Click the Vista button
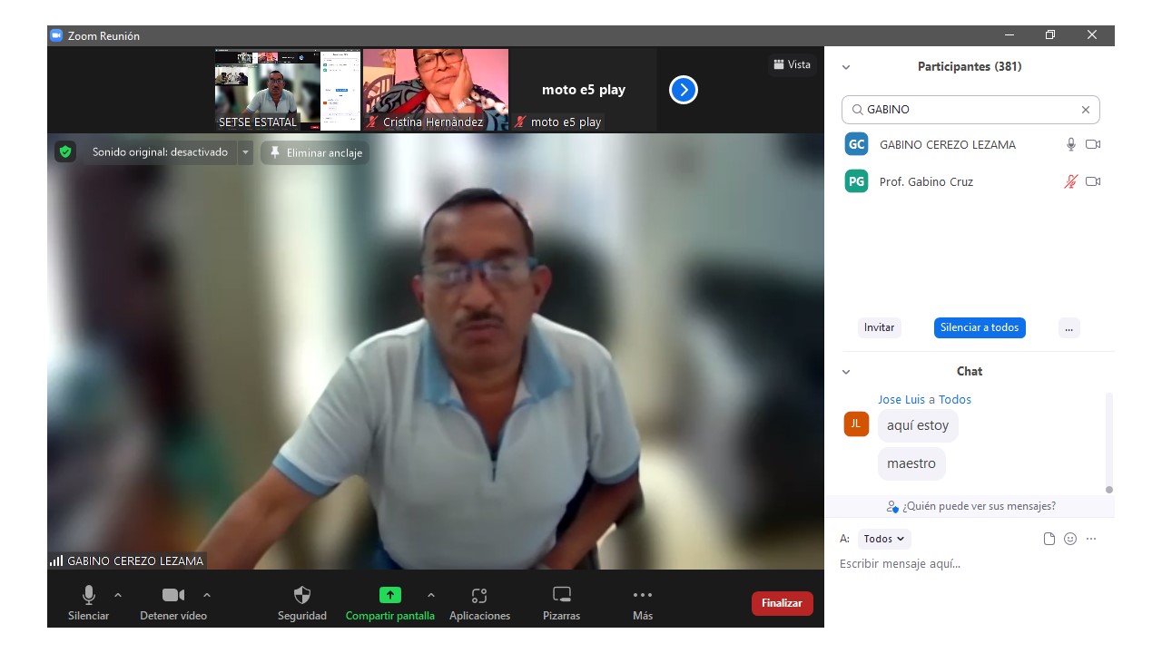The height and width of the screenshot is (653, 1162). 791,64
